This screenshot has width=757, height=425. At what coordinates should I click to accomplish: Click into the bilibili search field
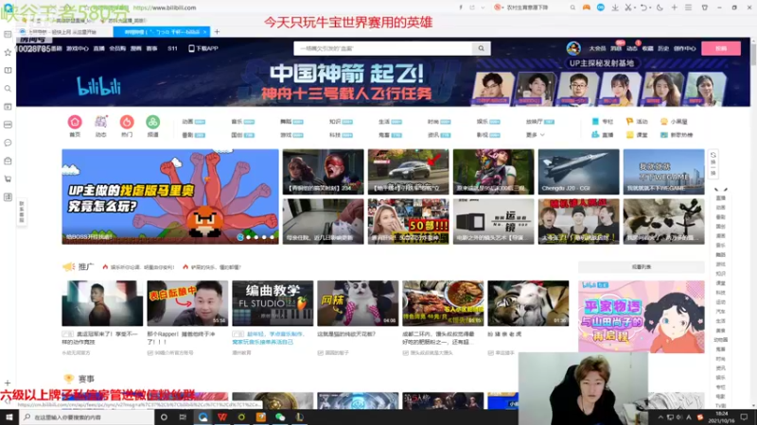(383, 48)
